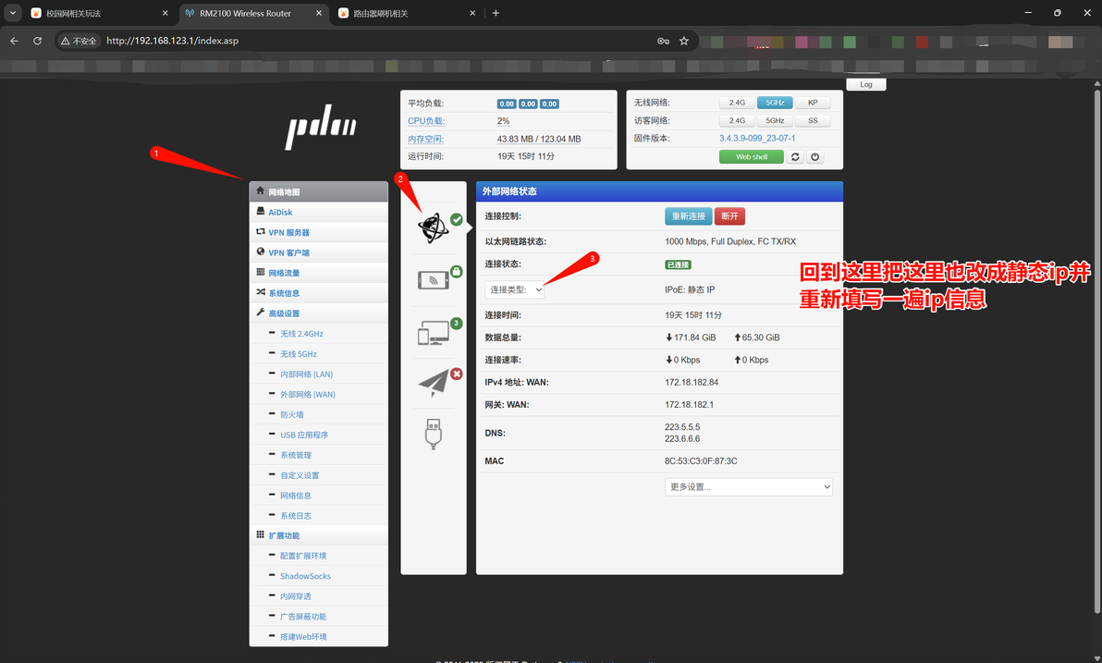Open the CPU负载 link
The width and height of the screenshot is (1102, 663).
point(426,121)
